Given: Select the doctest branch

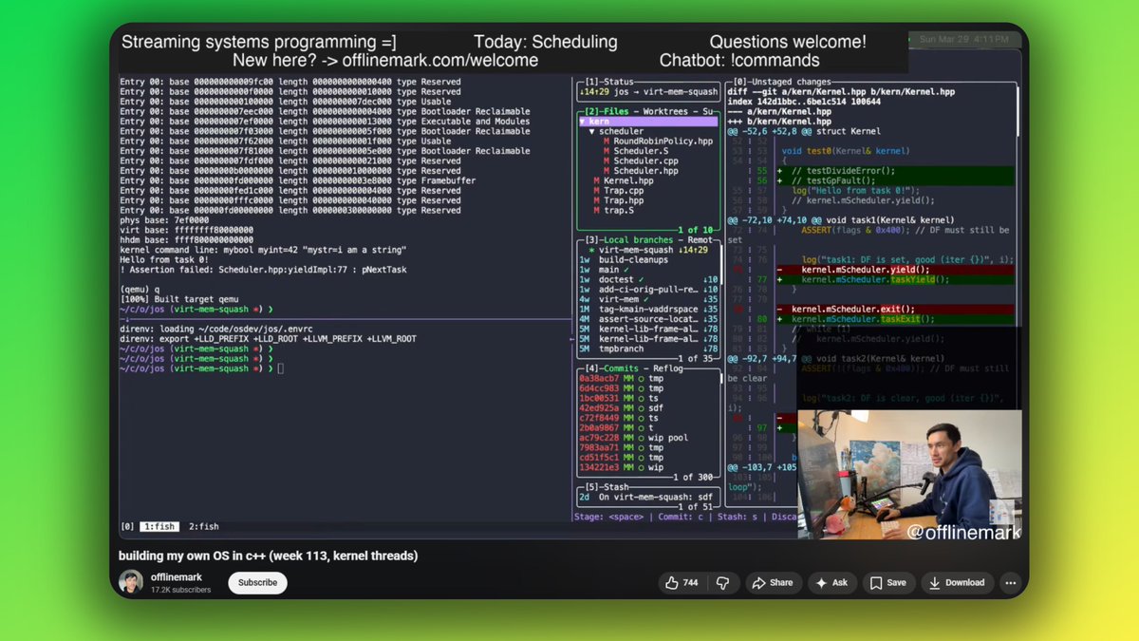Looking at the screenshot, I should 648,280.
